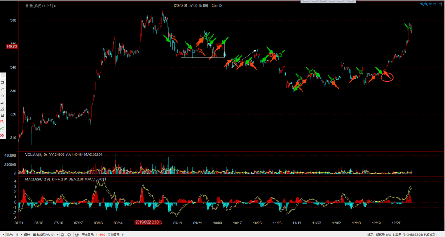The width and height of the screenshot is (445, 237).
Task: Open the 账户 account dropdown
Action: [x=20, y=234]
